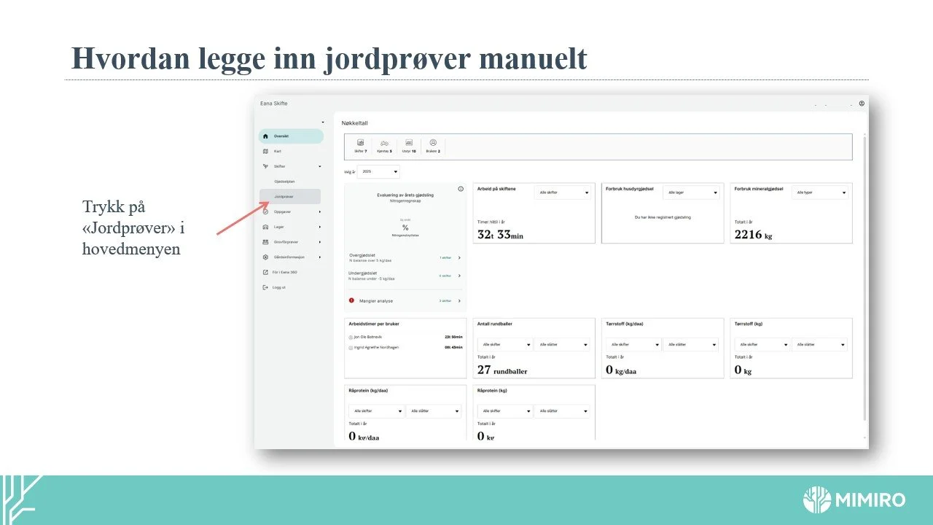Click the Nøkkeltall heading
The height and width of the screenshot is (525, 933).
pyautogui.click(x=355, y=123)
